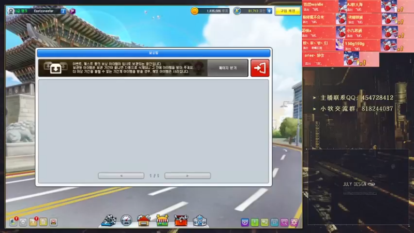Click the red character icon bottom left
The height and width of the screenshot is (233, 414).
[x=53, y=222]
